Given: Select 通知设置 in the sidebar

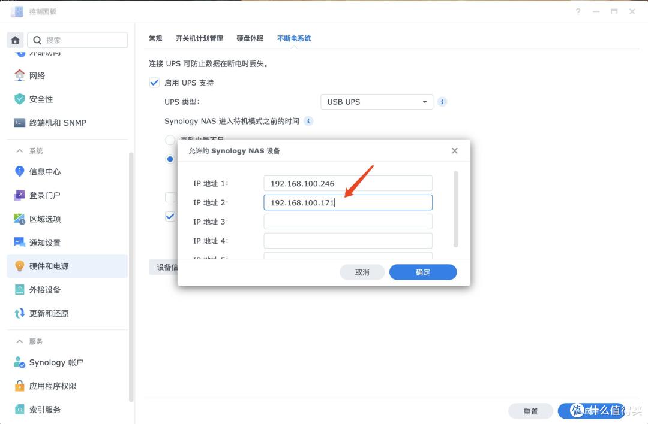Looking at the screenshot, I should pyautogui.click(x=67, y=242).
